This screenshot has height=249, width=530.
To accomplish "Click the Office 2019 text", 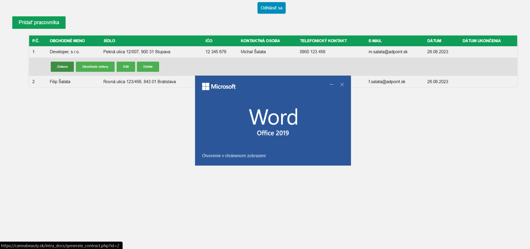I will click(x=273, y=133).
